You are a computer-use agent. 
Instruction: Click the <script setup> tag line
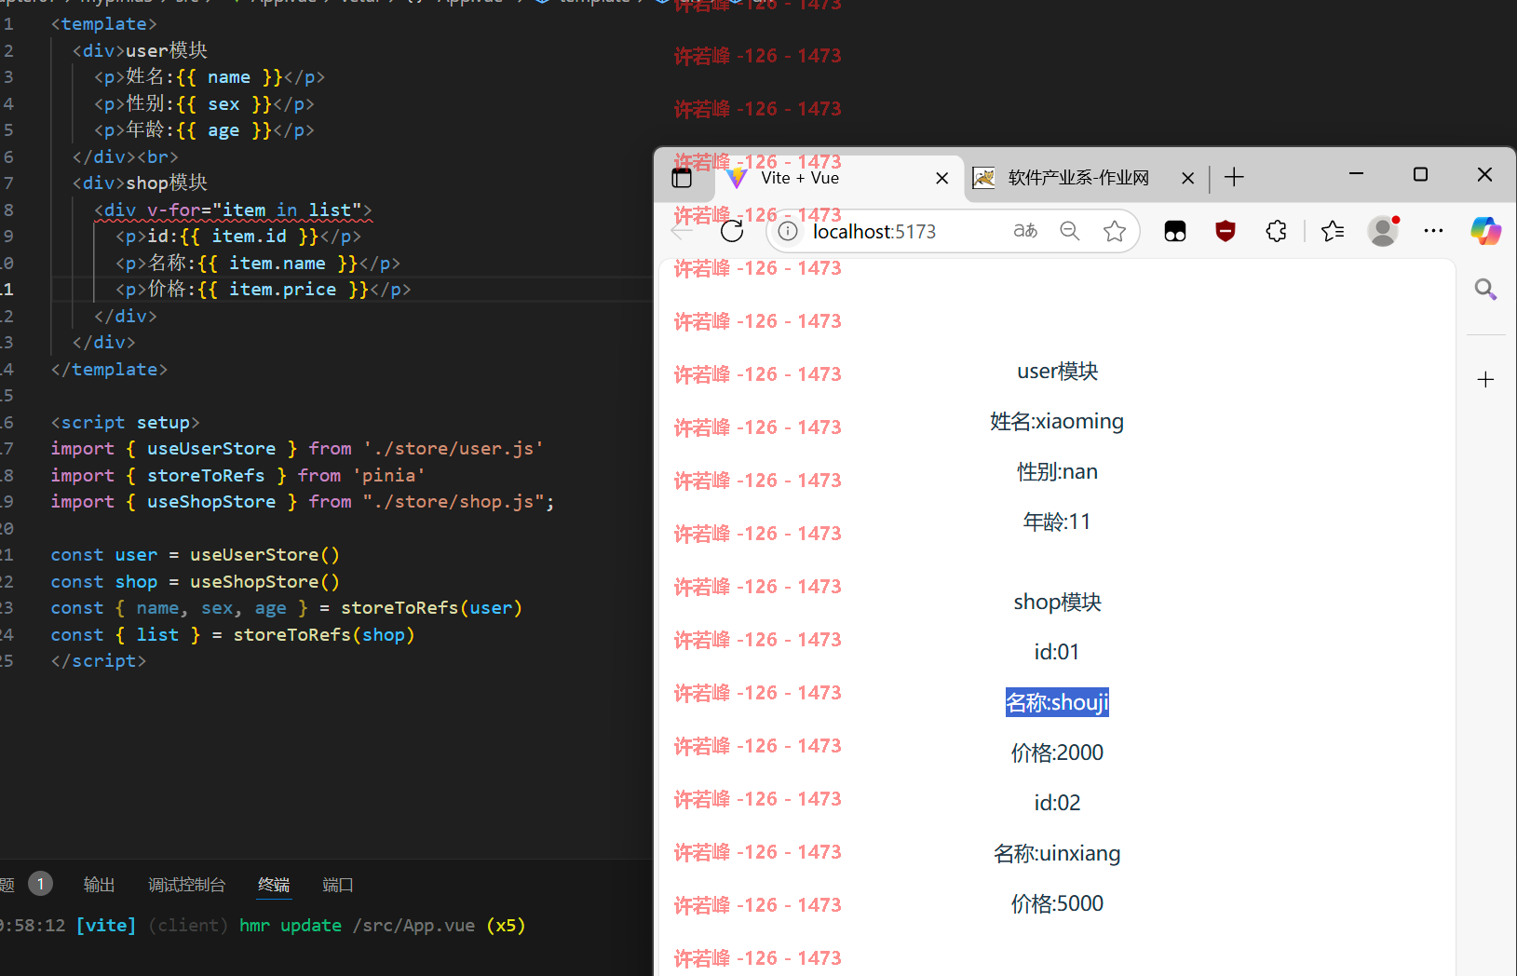[125, 423]
